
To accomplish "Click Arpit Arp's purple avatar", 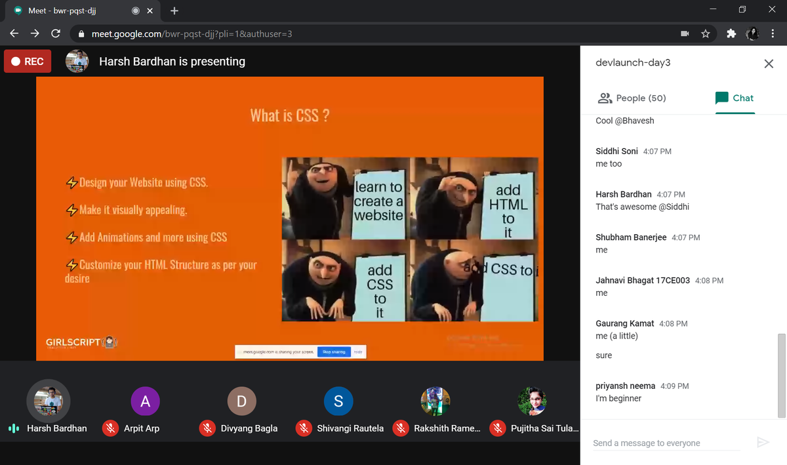I will [x=145, y=401].
